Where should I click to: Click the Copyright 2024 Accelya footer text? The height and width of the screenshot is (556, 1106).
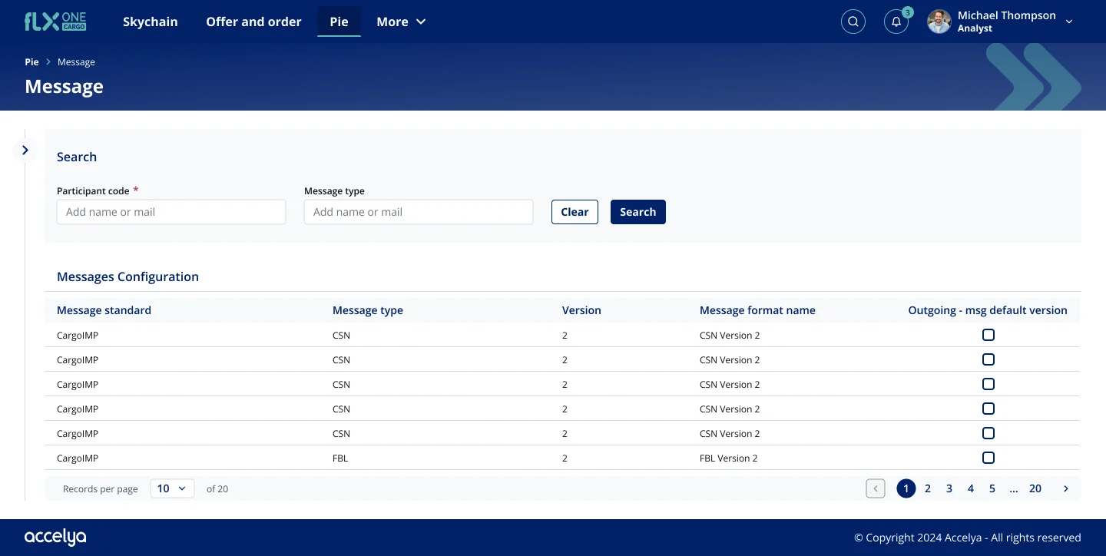pyautogui.click(x=968, y=538)
